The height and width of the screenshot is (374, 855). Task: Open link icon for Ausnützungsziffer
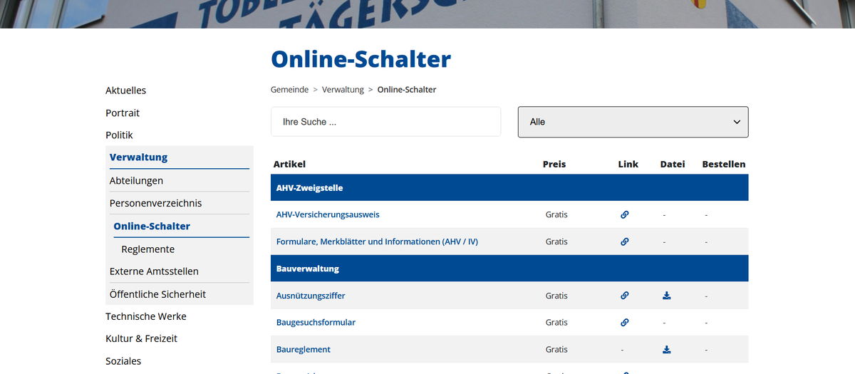tap(624, 296)
